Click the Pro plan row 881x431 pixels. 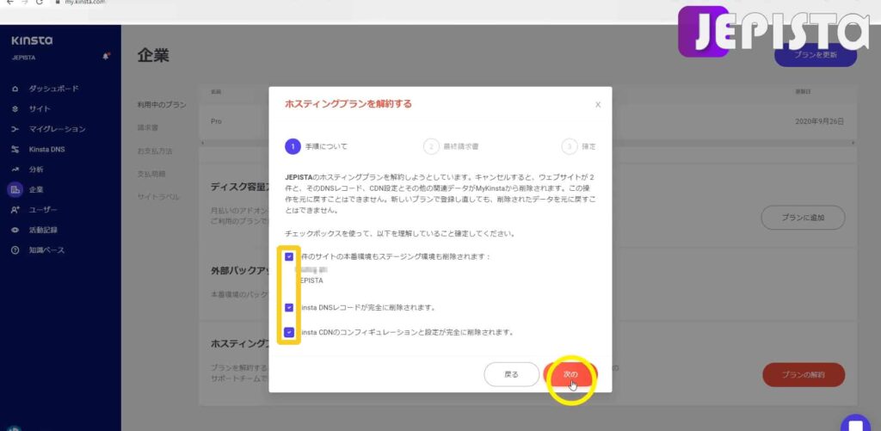pos(528,121)
